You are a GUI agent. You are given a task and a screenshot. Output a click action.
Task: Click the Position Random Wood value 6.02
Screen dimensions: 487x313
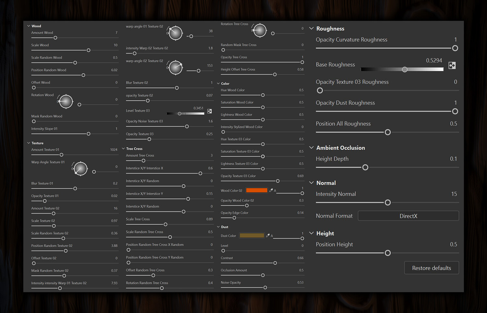pos(114,70)
